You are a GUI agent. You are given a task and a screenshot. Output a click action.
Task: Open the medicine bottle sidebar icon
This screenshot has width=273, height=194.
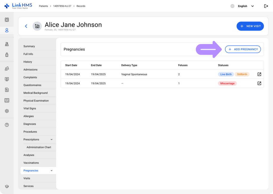[x=7, y=55]
